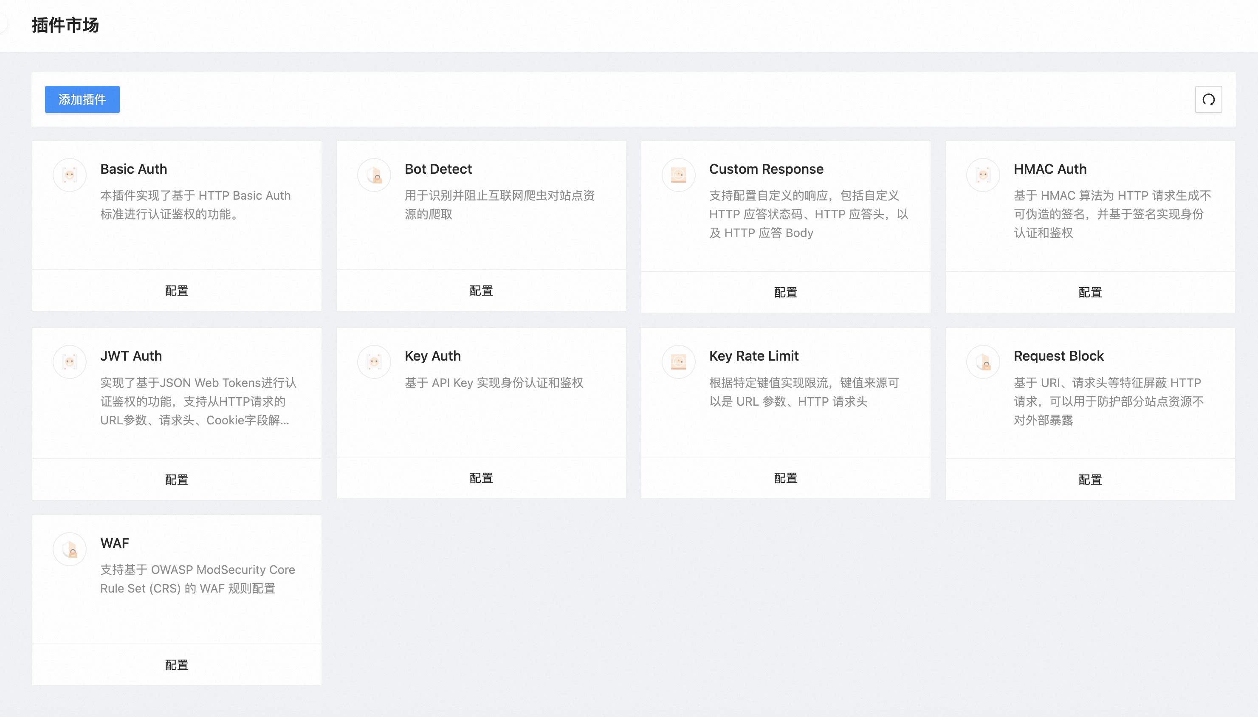Click the HMAC Auth plugin icon

click(x=983, y=175)
